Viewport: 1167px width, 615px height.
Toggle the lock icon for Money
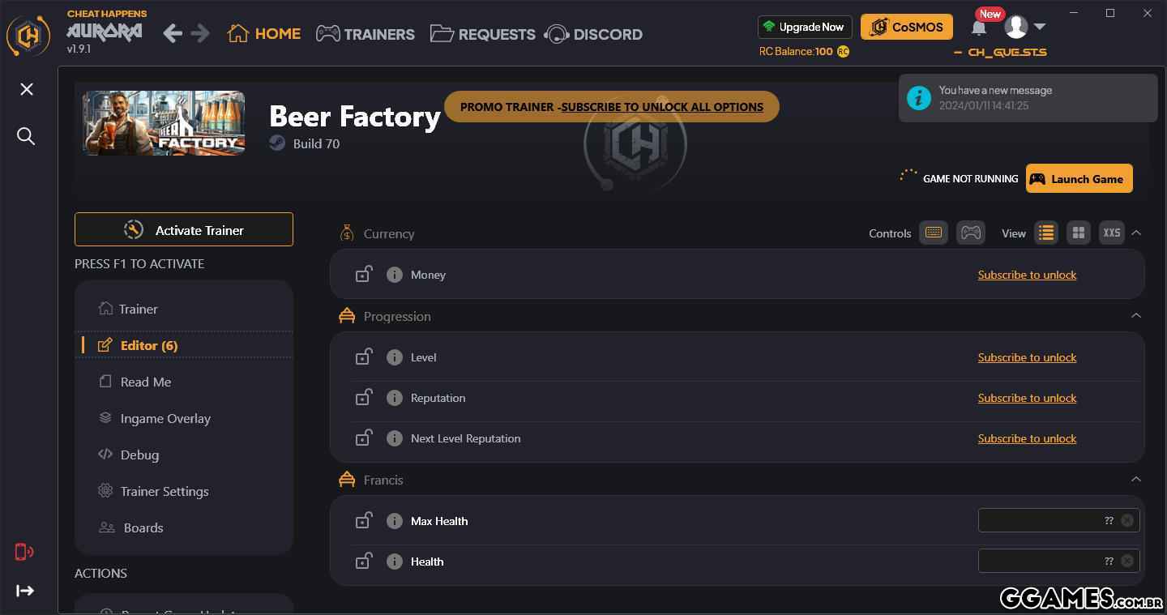[x=363, y=274]
